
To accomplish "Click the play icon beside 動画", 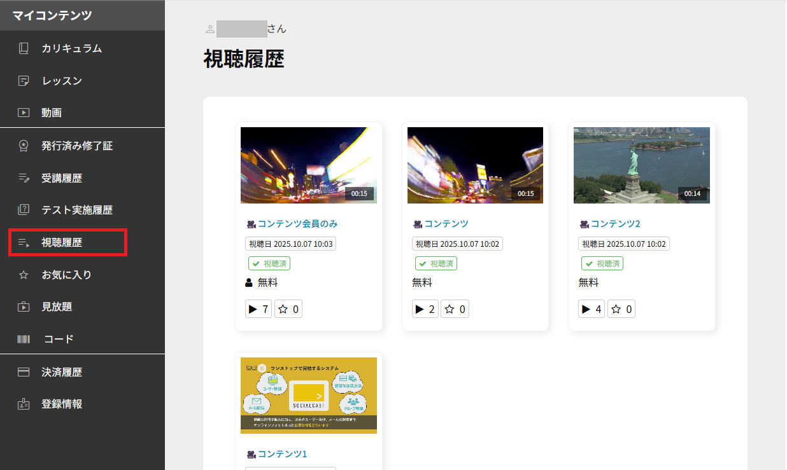I will click(x=24, y=113).
